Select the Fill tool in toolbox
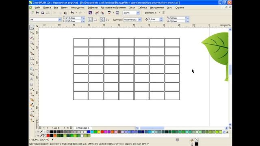 pos(32,115)
